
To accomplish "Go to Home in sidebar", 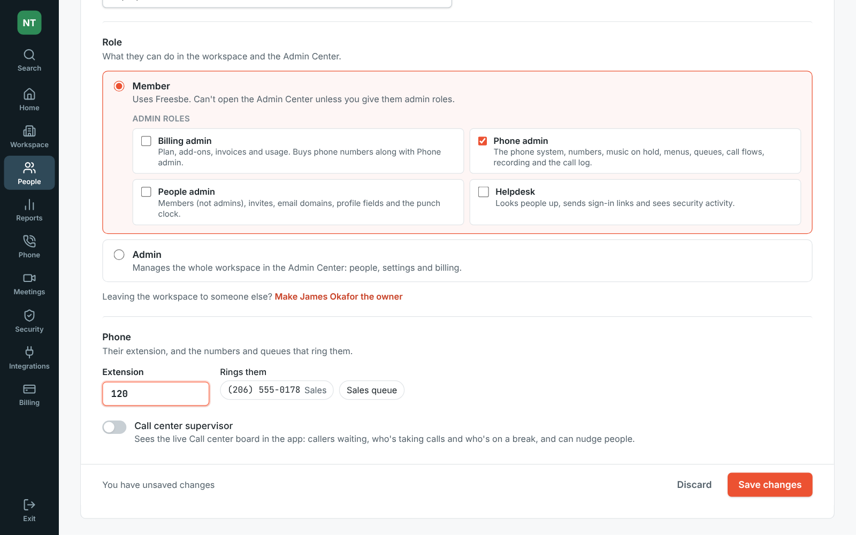I will pyautogui.click(x=29, y=100).
